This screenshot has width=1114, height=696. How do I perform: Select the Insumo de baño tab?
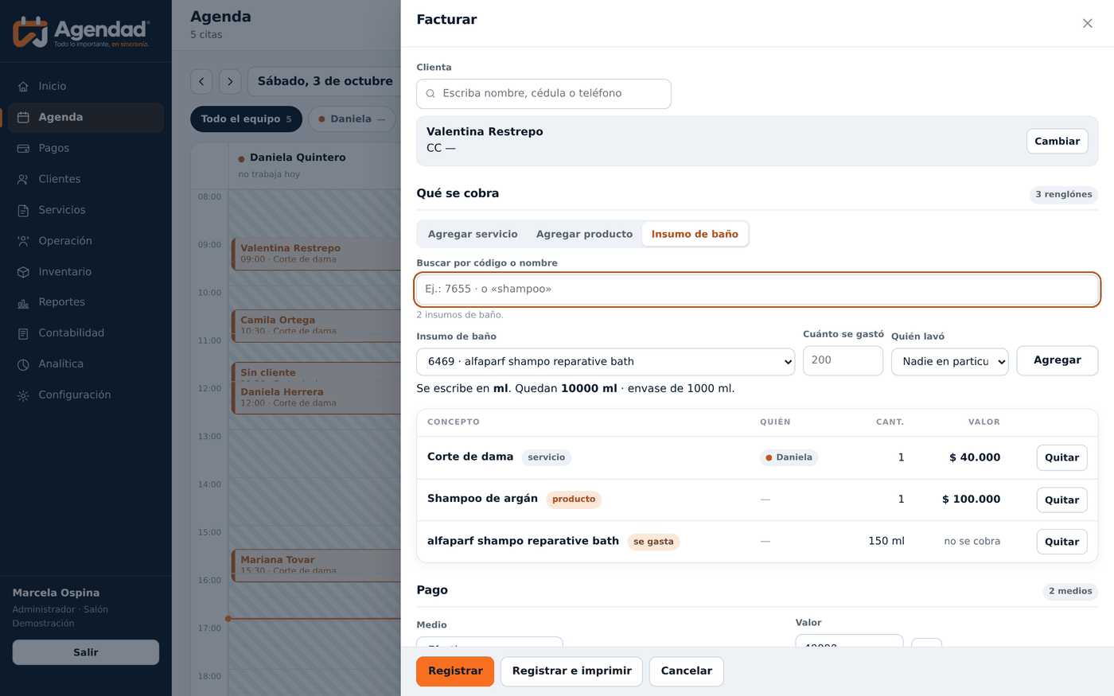[695, 234]
